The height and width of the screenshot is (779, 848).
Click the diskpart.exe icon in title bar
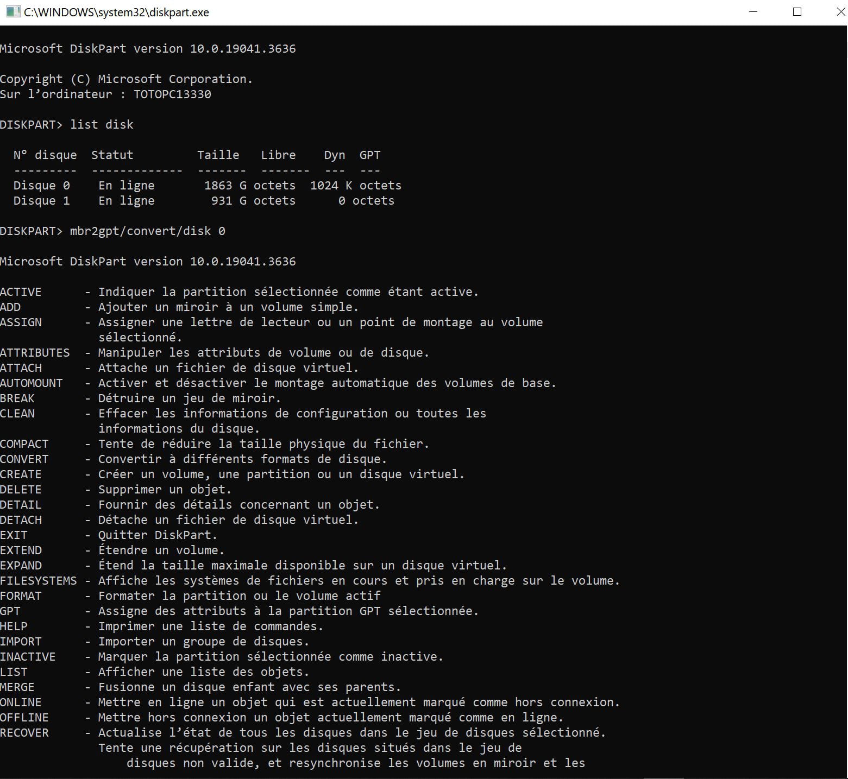tap(13, 12)
